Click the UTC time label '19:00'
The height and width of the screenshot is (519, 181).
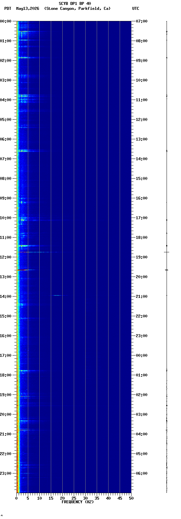pyautogui.click(x=142, y=257)
